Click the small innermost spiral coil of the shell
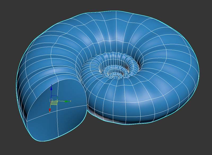 point(115,76)
